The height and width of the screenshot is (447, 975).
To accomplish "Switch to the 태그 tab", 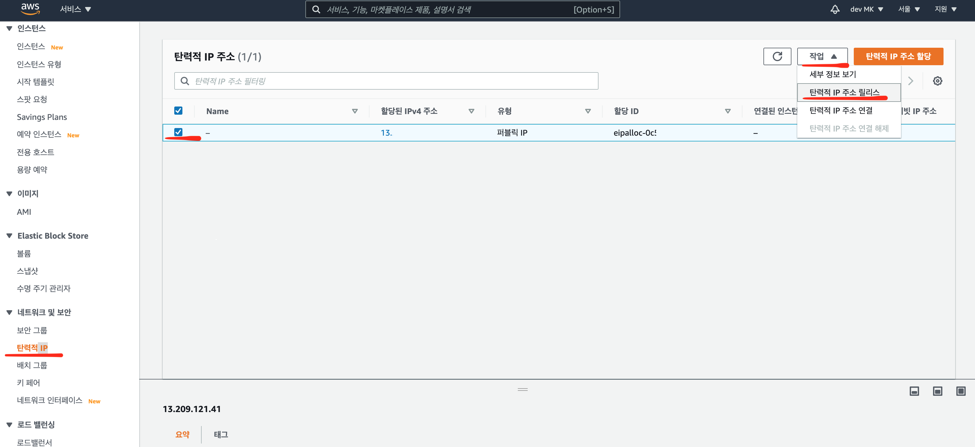I will pos(221,434).
